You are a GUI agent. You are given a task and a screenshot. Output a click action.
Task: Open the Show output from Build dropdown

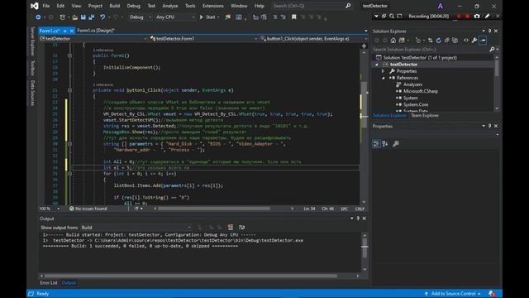pyautogui.click(x=136, y=228)
